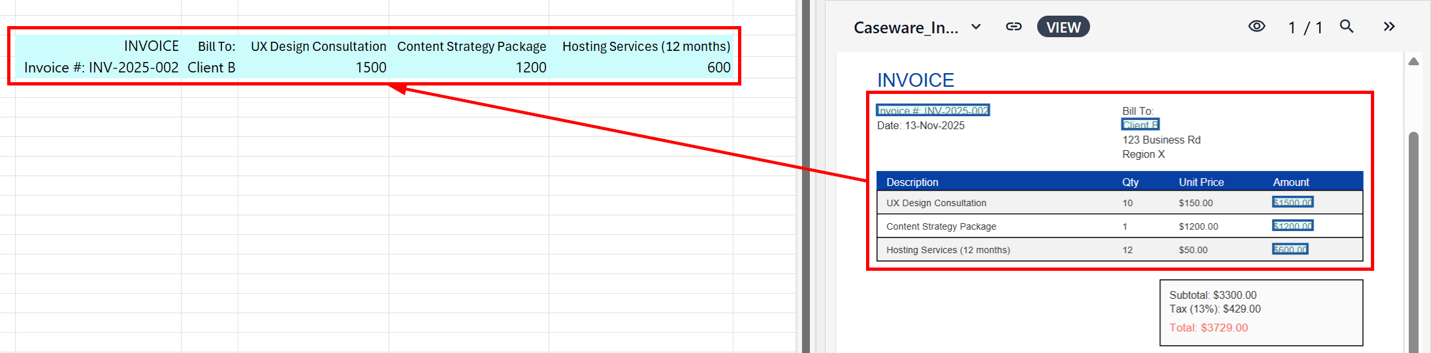Viewport: 1431px width, 353px height.
Task: Click the link icon beside the document name
Action: 1013,27
